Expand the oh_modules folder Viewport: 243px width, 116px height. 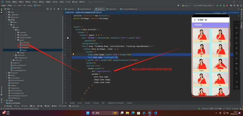point(6,78)
